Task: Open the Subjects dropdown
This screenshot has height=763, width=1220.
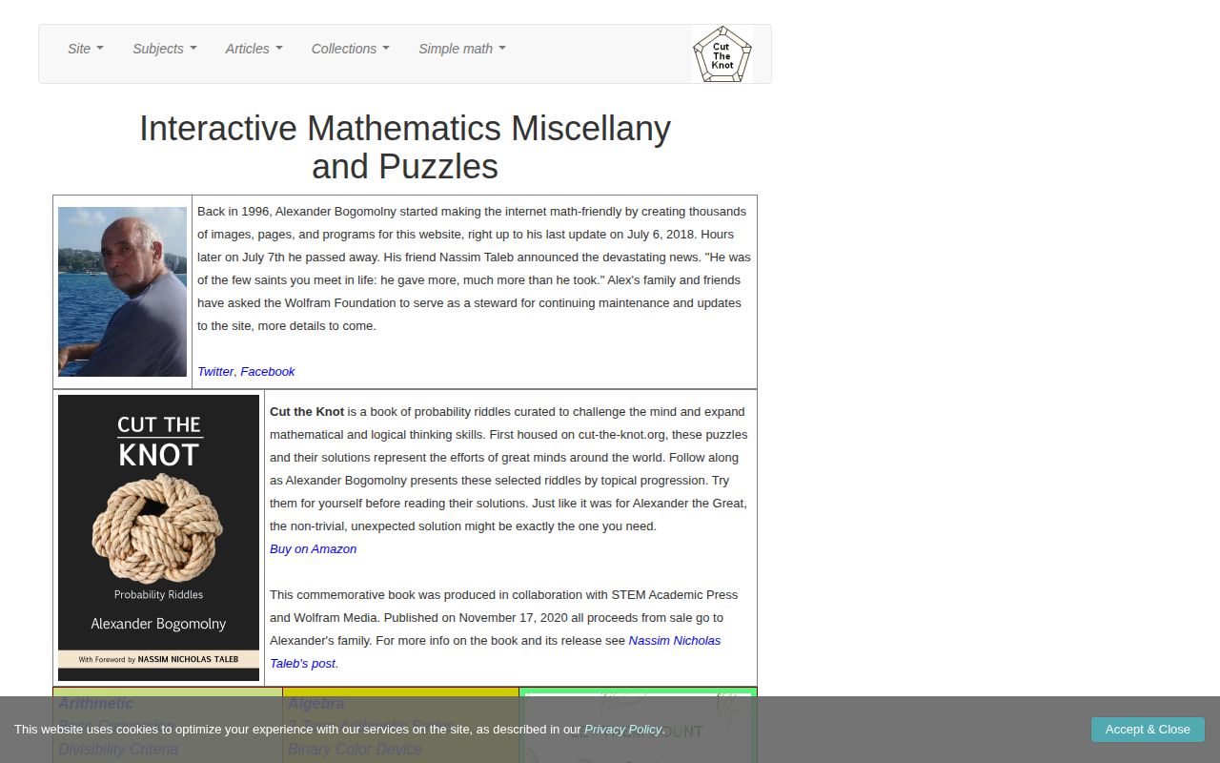Action: pos(164,49)
